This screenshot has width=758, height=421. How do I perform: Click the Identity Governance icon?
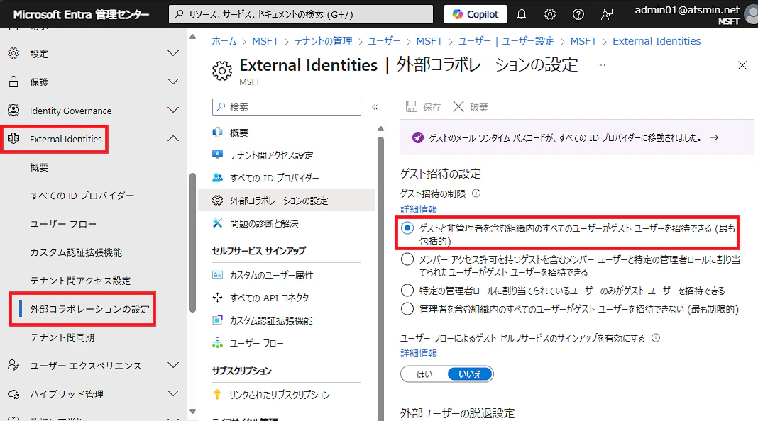pyautogui.click(x=13, y=111)
